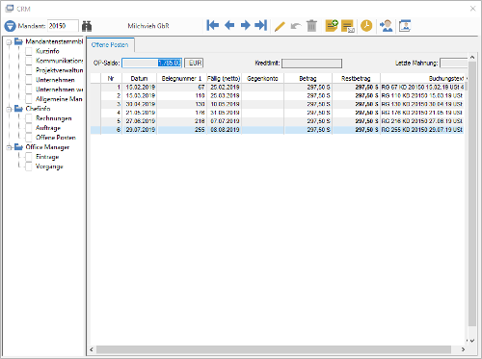Click the OP-Saldo value field

151,63
